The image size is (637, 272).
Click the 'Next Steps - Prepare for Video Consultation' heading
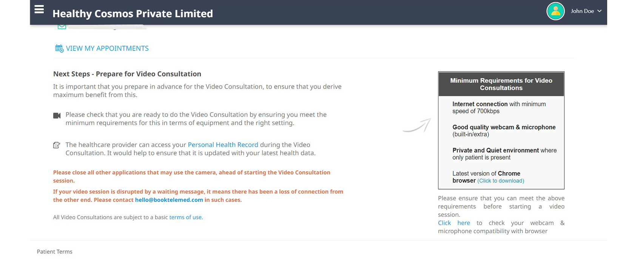click(x=127, y=74)
